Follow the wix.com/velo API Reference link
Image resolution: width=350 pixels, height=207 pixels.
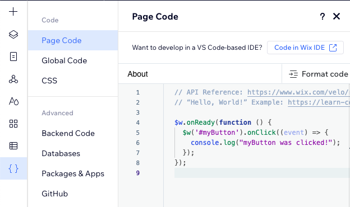click(298, 92)
